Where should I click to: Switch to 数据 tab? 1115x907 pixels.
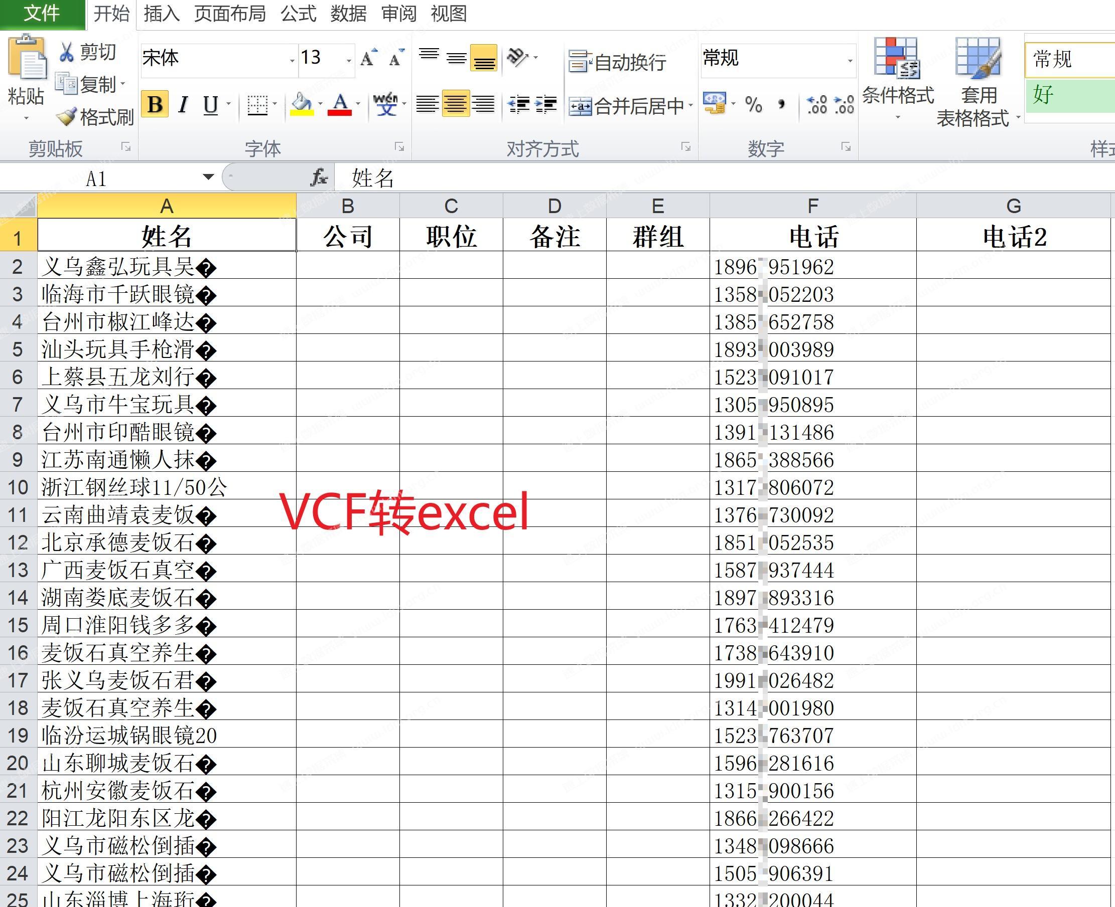click(x=348, y=14)
